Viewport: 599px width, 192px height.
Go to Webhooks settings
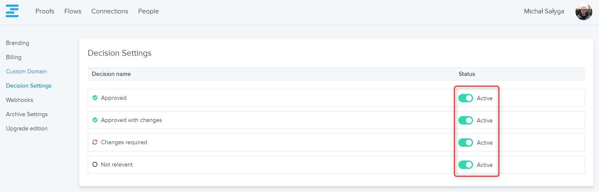pos(19,100)
